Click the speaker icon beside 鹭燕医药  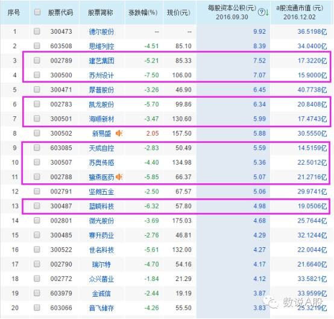point(119,177)
